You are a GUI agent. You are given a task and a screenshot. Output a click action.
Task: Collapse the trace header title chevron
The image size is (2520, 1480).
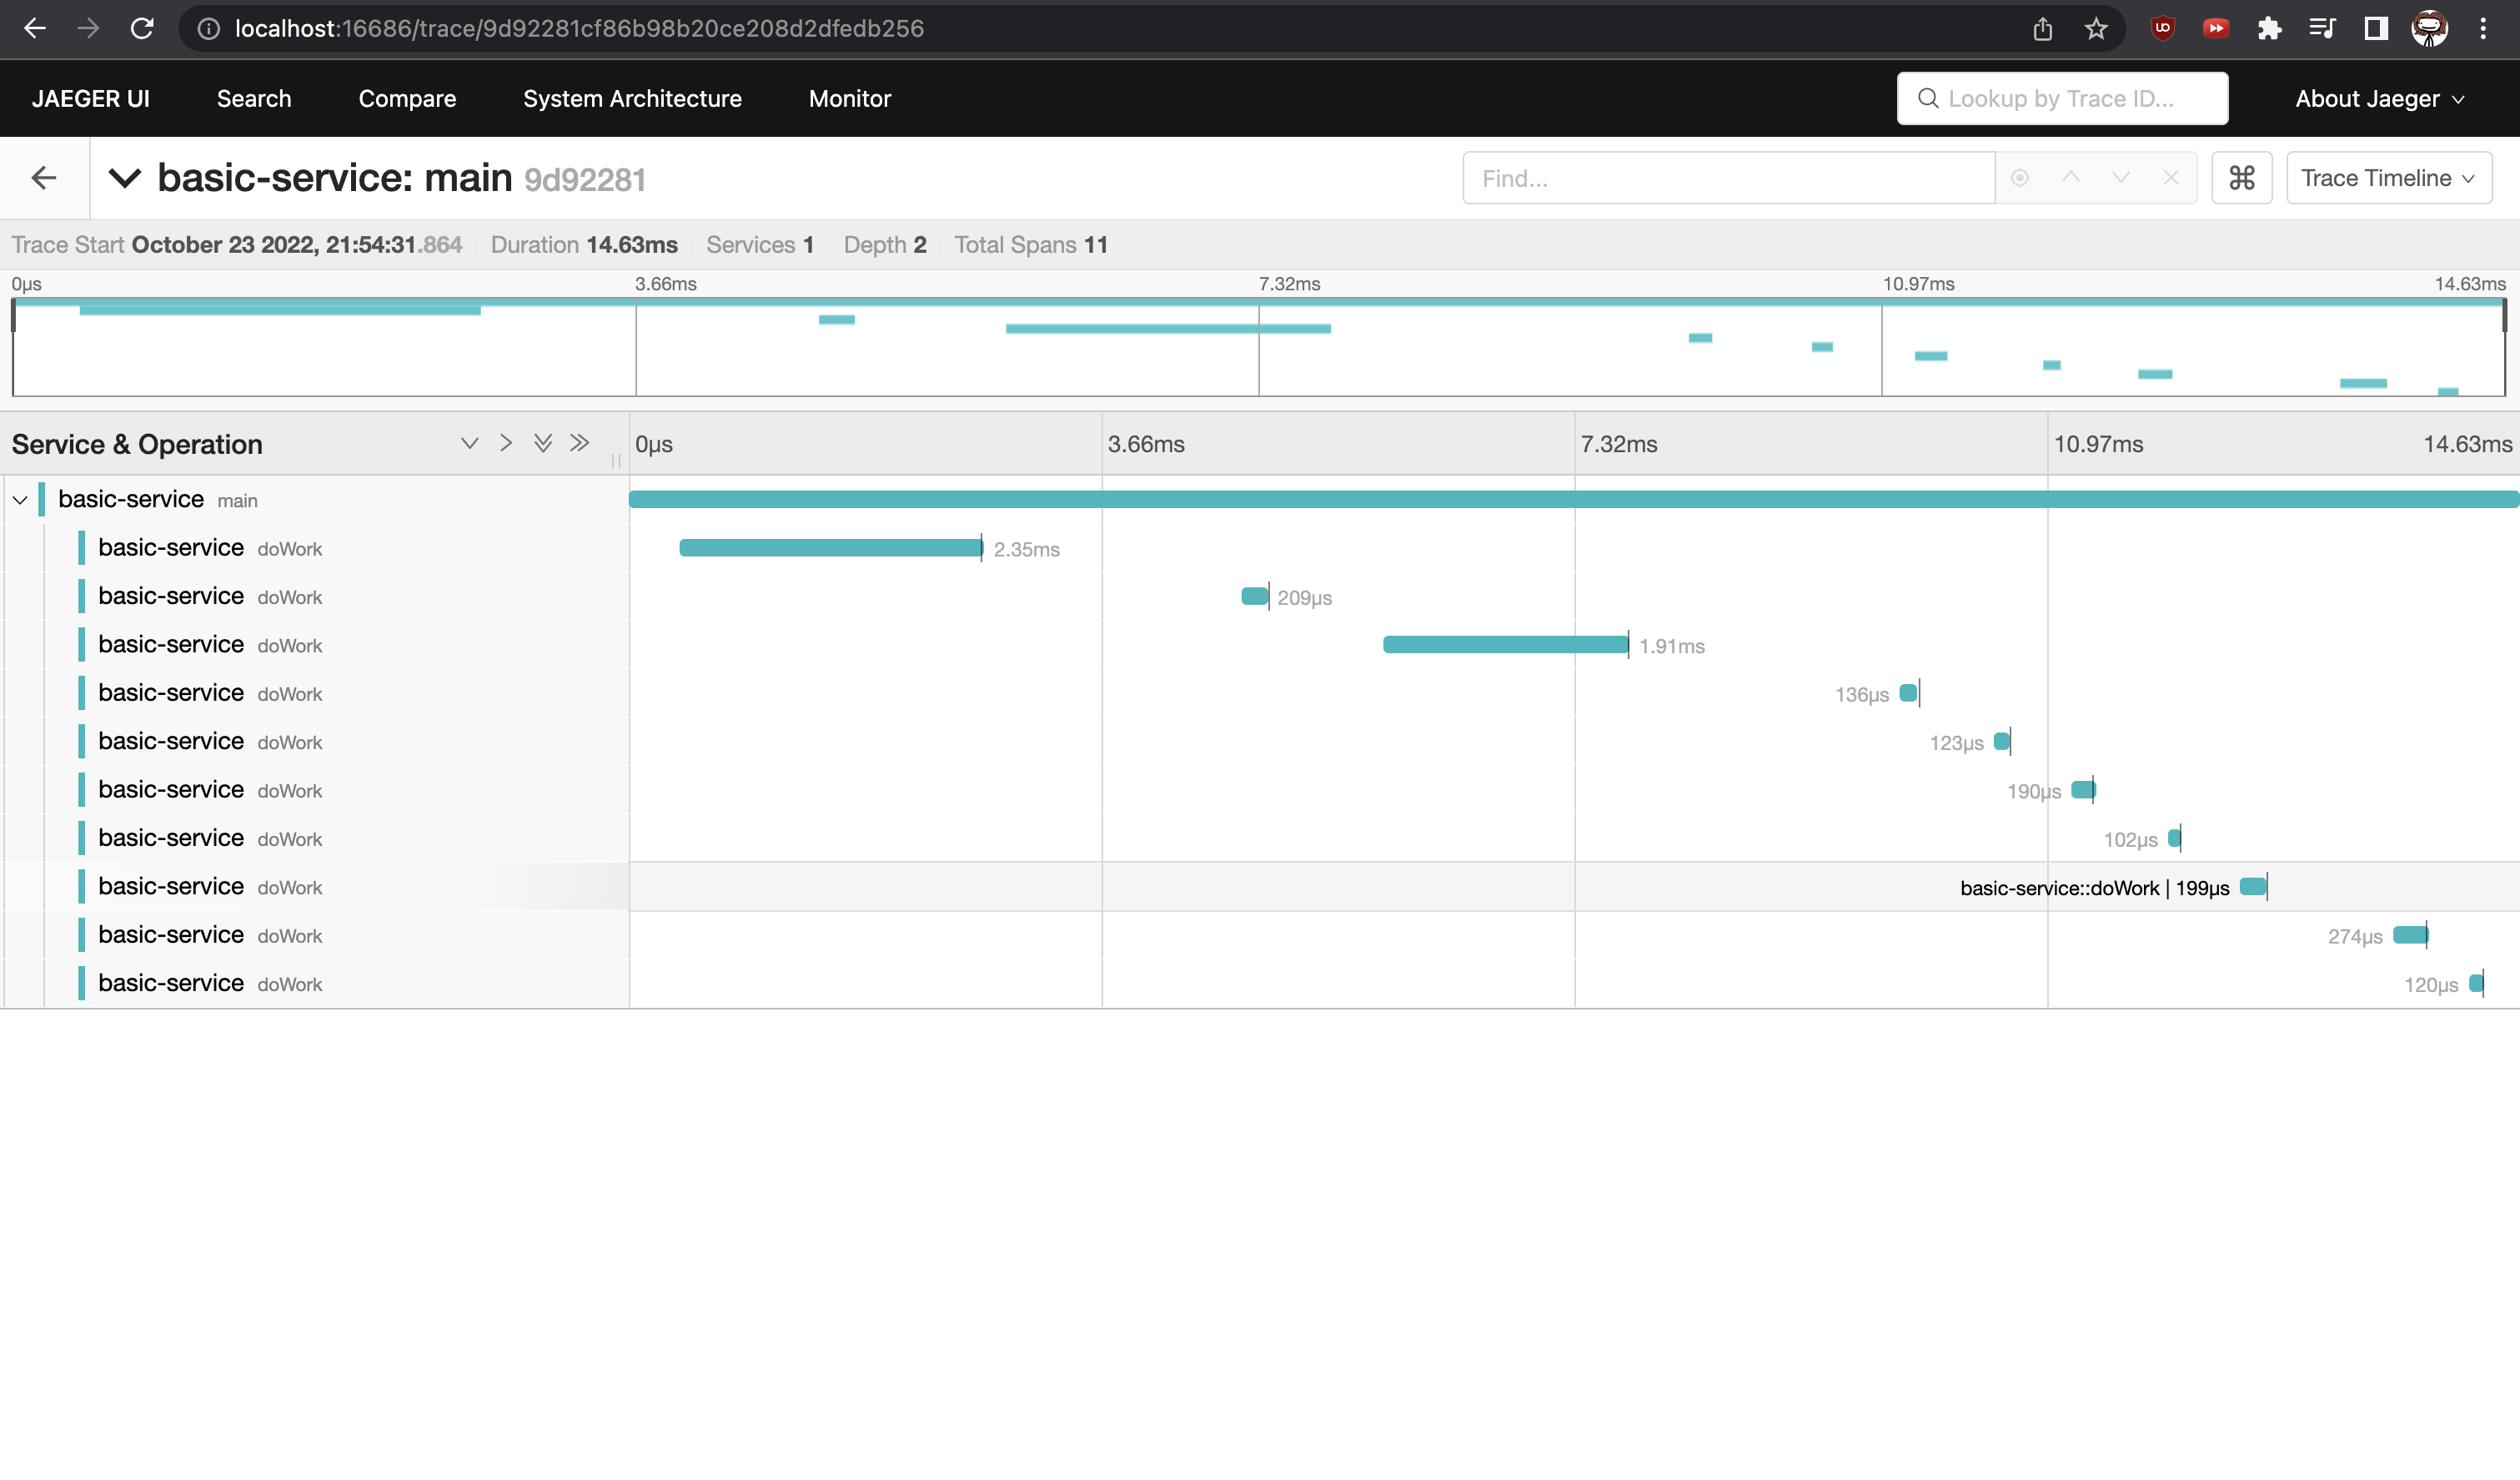coord(125,179)
